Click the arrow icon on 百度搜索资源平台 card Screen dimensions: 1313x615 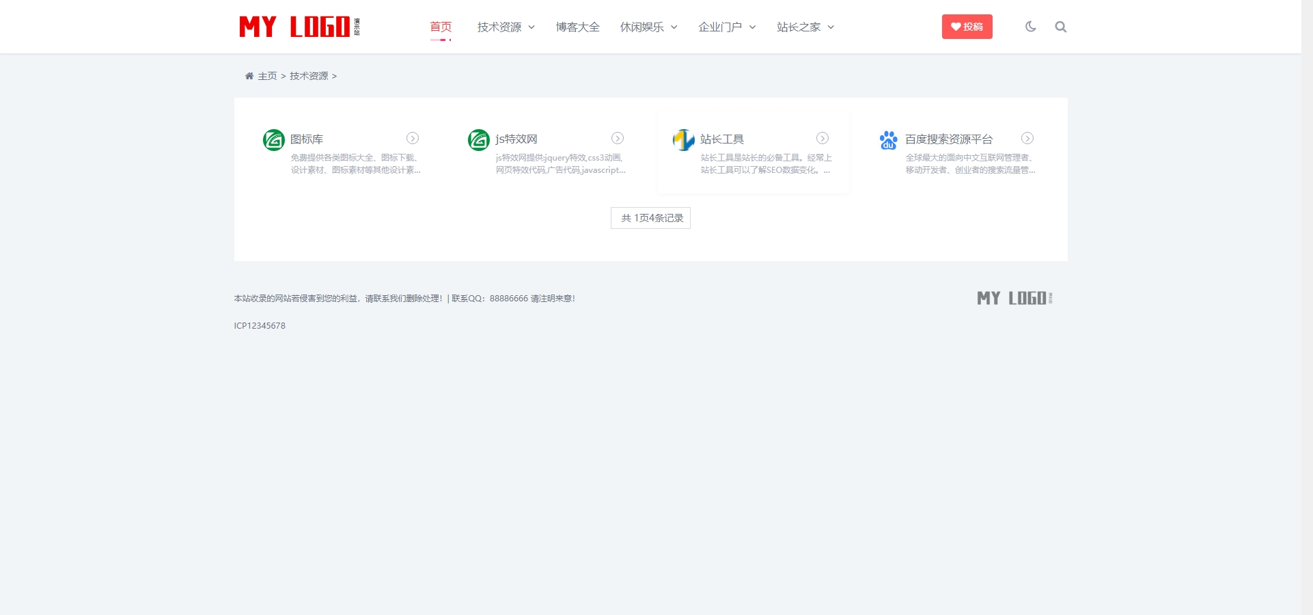click(1027, 138)
